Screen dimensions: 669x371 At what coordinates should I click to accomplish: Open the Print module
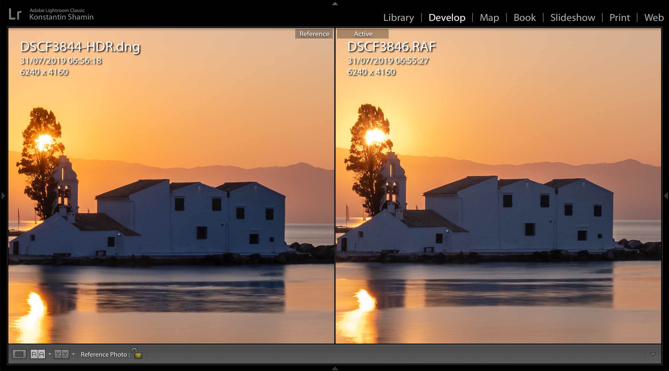point(620,17)
